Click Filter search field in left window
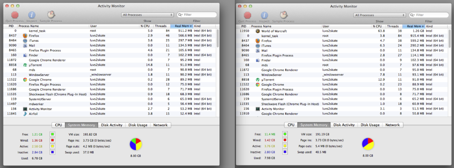Image resolution: width=454 pixels, height=168 pixels. 197,14
